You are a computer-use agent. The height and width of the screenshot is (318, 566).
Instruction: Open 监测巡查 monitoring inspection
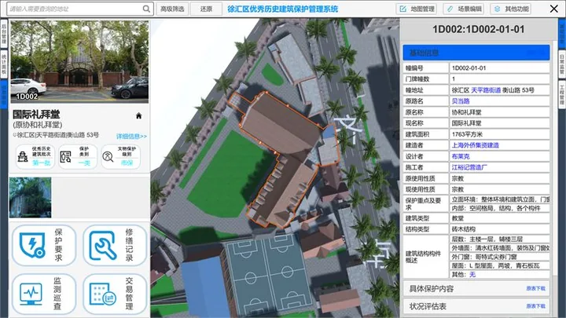click(x=44, y=294)
